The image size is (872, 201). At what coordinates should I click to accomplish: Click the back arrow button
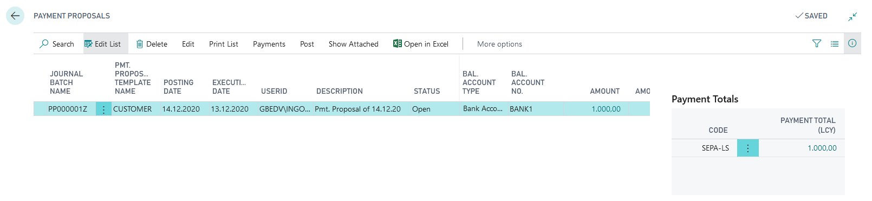15,16
